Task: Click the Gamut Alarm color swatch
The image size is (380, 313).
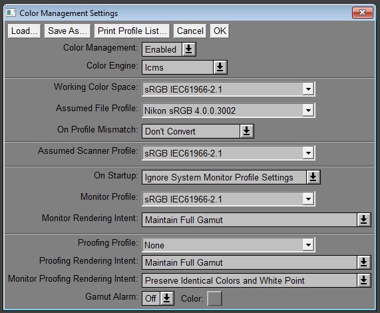Action: tap(215, 298)
